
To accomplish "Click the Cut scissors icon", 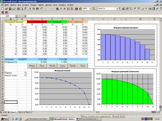I will click(x=30, y=9).
